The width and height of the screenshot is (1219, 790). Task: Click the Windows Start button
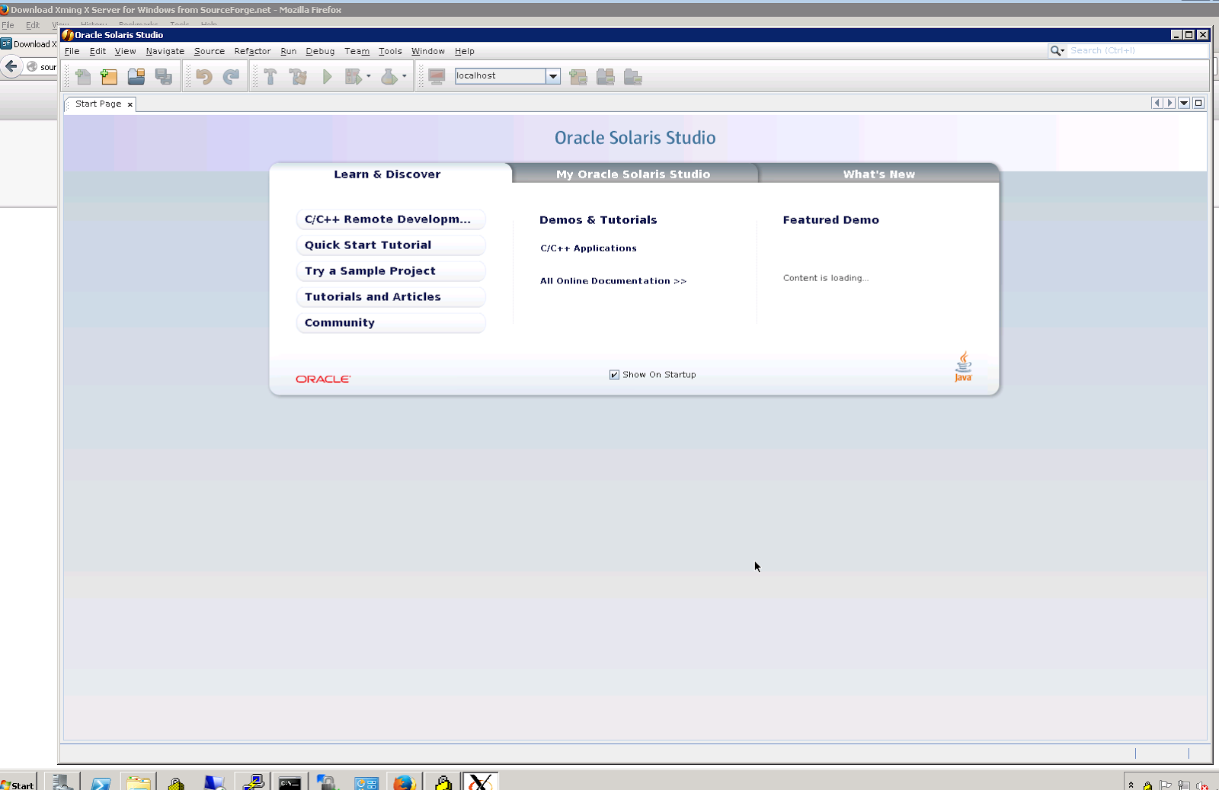[x=18, y=784]
